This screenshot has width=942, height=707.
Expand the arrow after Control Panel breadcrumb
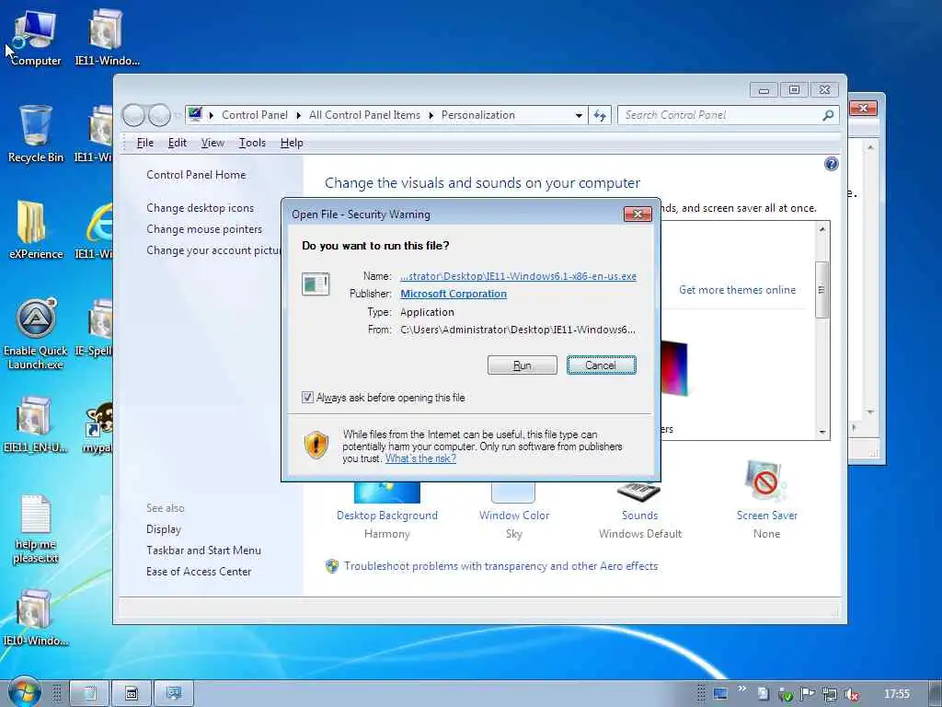click(x=299, y=115)
